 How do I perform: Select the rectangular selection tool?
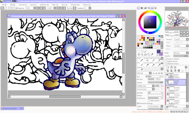pos(139,52)
